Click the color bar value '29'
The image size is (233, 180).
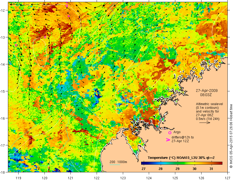177,169
